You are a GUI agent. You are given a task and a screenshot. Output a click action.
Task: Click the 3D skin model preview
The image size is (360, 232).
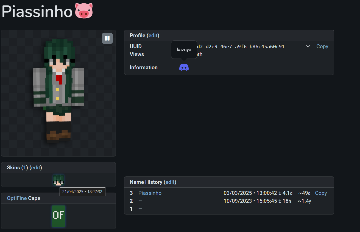(58, 93)
